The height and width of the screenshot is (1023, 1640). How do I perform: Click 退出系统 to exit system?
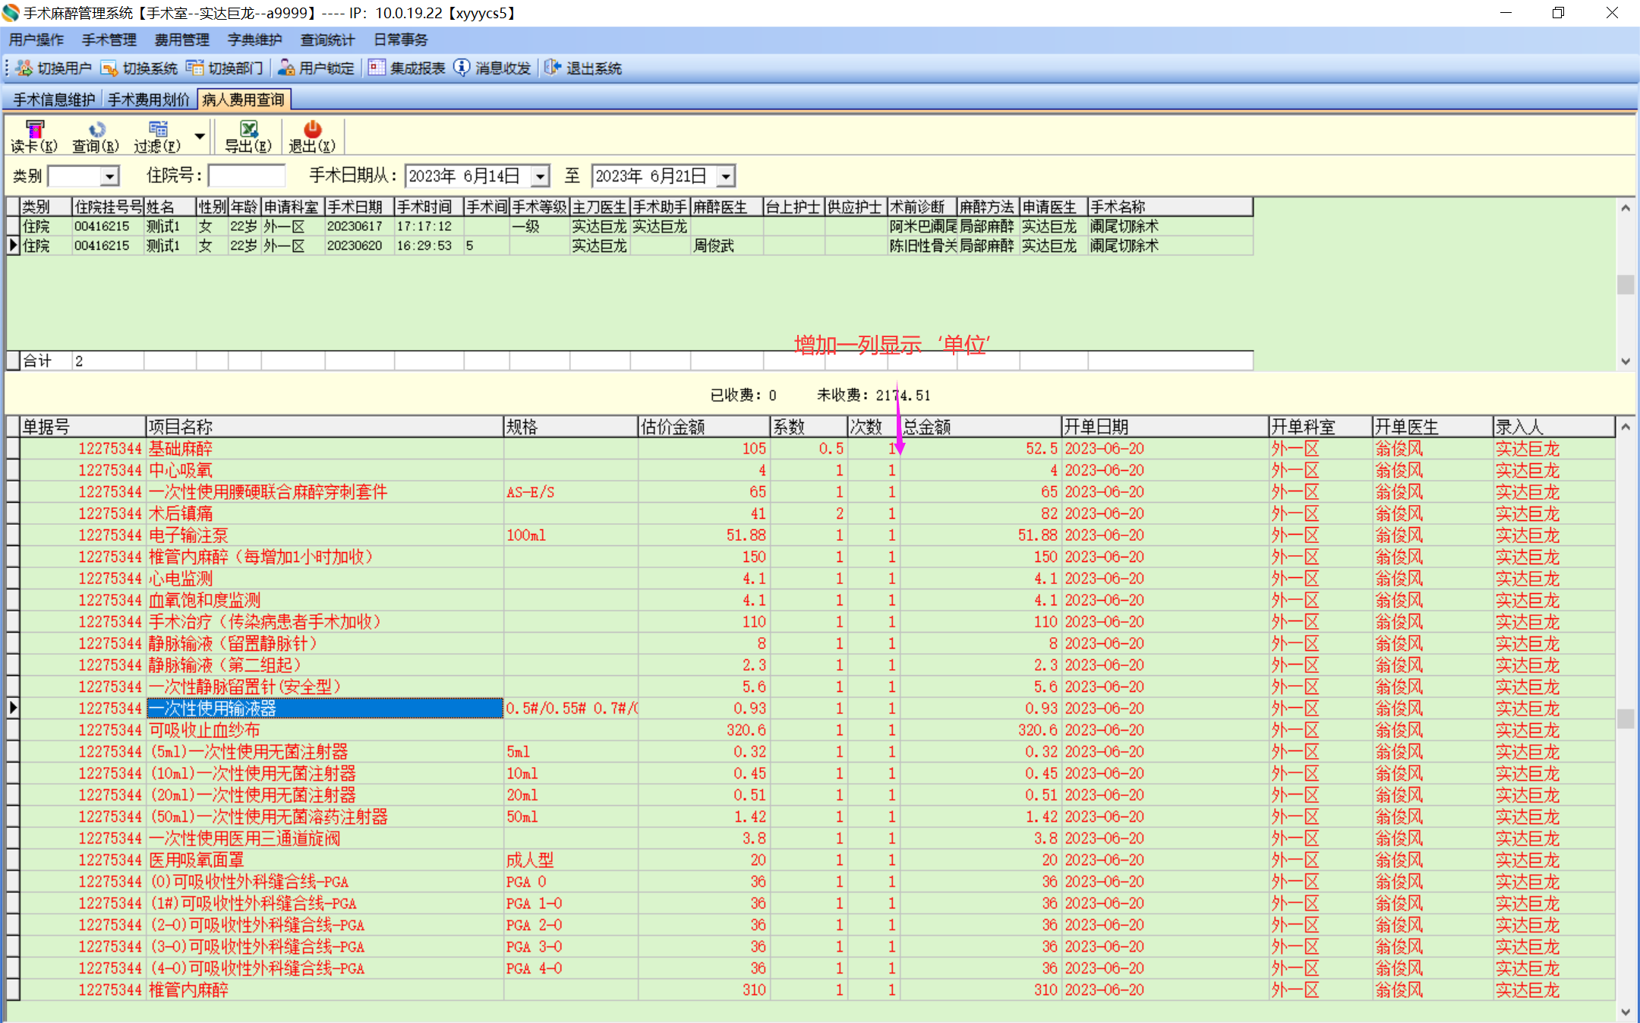[583, 68]
